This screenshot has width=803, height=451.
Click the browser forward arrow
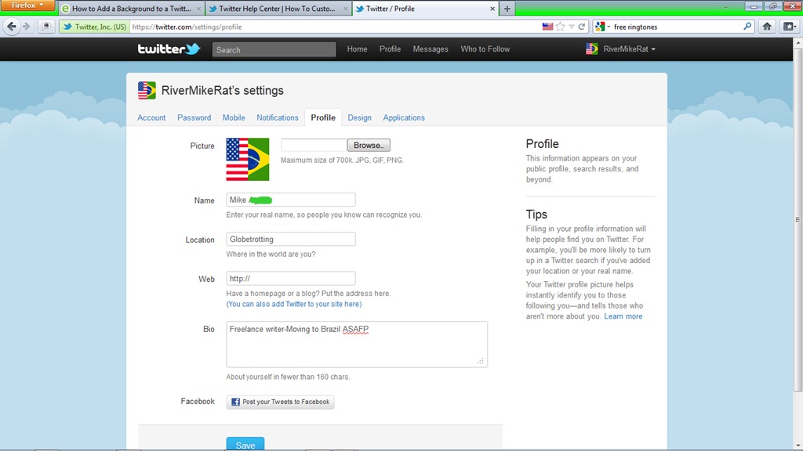tap(27, 27)
